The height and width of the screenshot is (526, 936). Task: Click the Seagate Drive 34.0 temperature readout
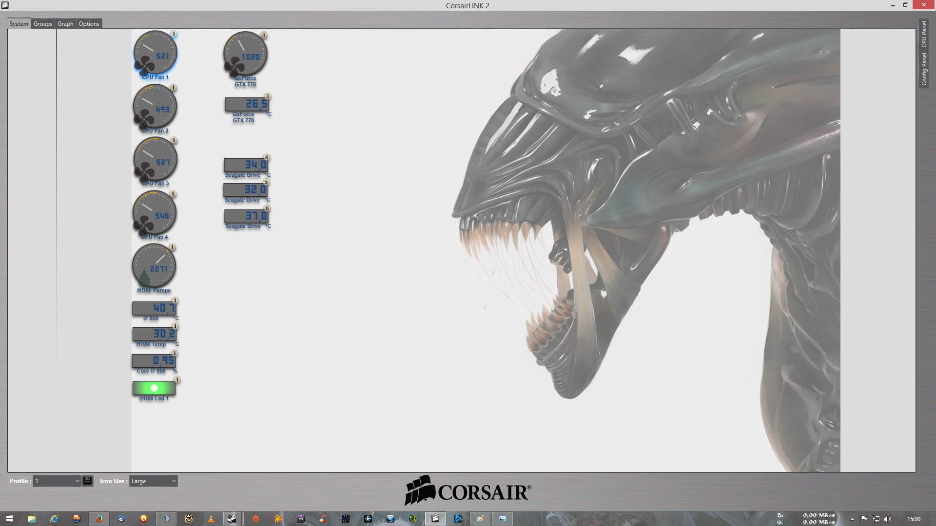(246, 165)
